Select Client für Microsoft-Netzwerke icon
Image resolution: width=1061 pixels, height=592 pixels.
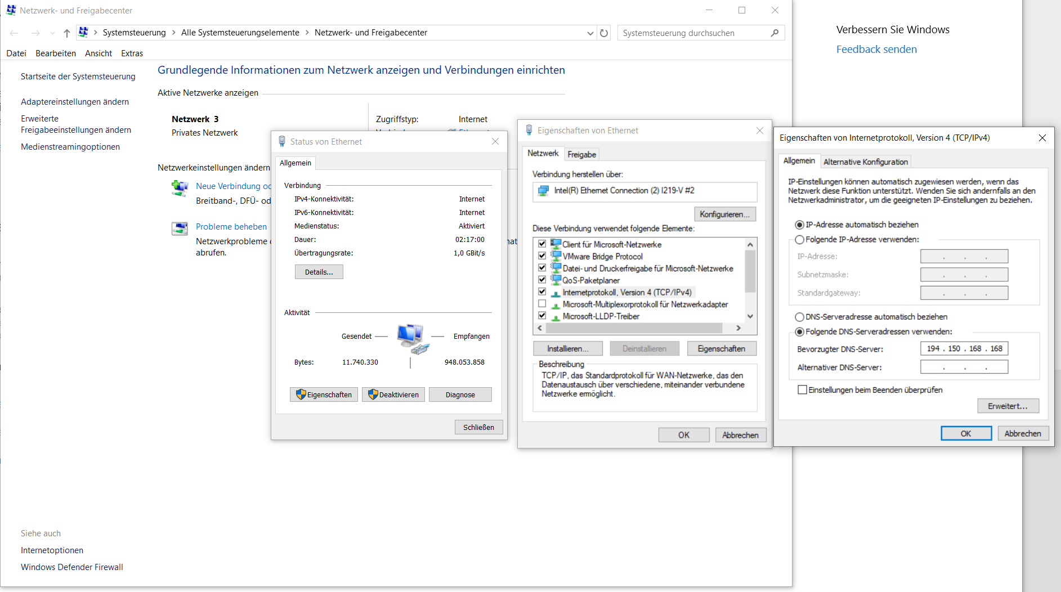coord(556,244)
